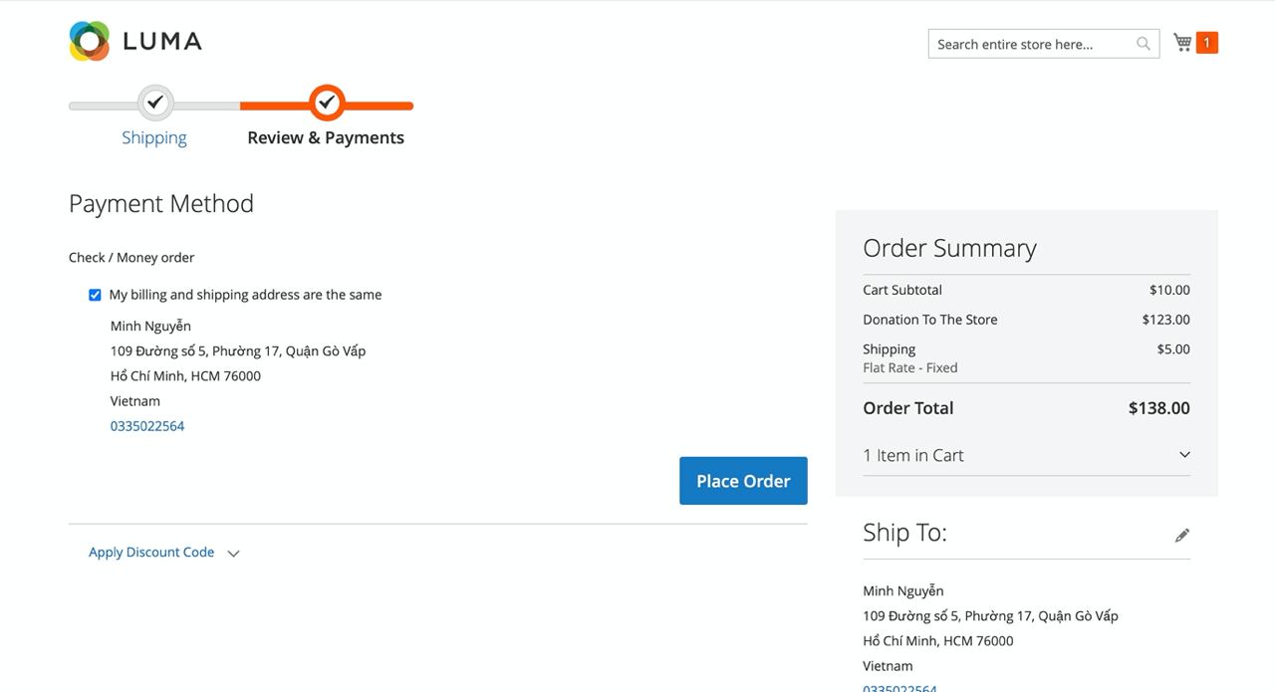Edit Ship To address with pencil icon
Viewport: 1275px width, 692px height.
(1182, 536)
